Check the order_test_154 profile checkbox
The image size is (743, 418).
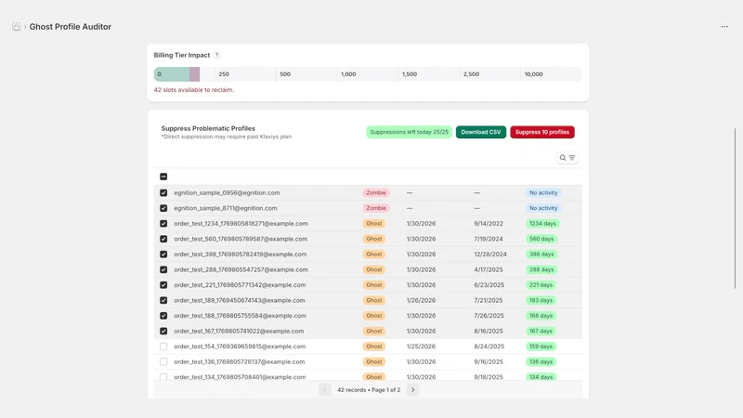(x=163, y=346)
